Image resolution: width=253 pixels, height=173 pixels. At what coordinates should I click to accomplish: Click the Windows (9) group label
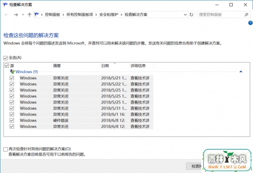tap(27, 72)
